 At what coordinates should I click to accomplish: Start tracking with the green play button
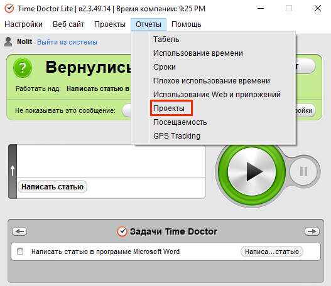252,171
